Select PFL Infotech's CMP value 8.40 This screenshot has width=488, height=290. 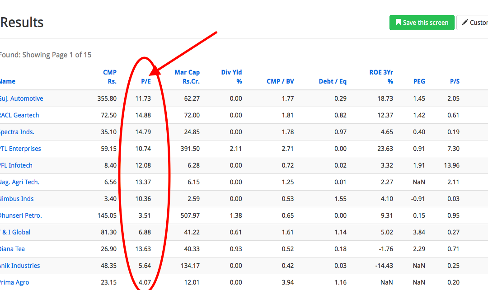pos(111,165)
